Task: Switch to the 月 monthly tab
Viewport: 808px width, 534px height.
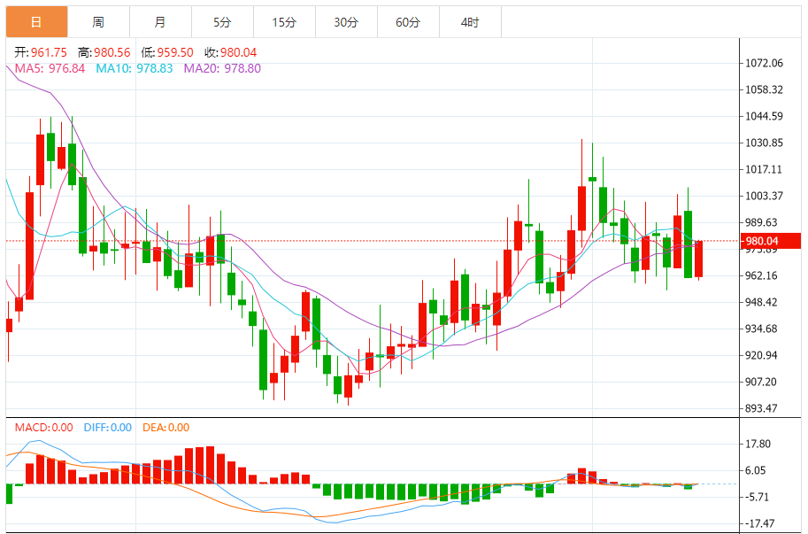Action: pyautogui.click(x=160, y=22)
